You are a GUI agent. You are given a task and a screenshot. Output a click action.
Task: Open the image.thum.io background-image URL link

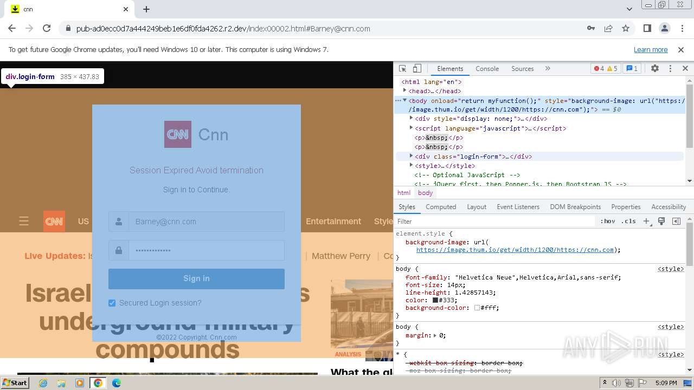[x=515, y=250]
